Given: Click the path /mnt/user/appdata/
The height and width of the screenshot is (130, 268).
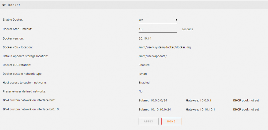Looking at the screenshot, I should tap(153, 56).
